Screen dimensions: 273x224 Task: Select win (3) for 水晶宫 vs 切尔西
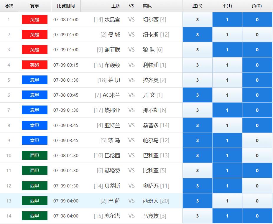point(198,19)
